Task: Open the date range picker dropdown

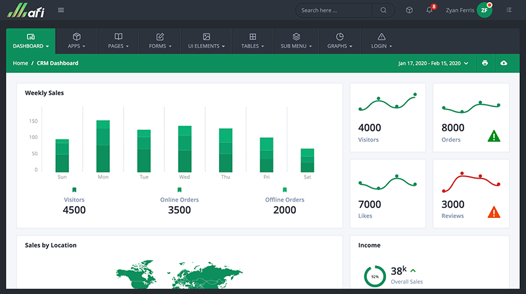Action: (x=433, y=63)
